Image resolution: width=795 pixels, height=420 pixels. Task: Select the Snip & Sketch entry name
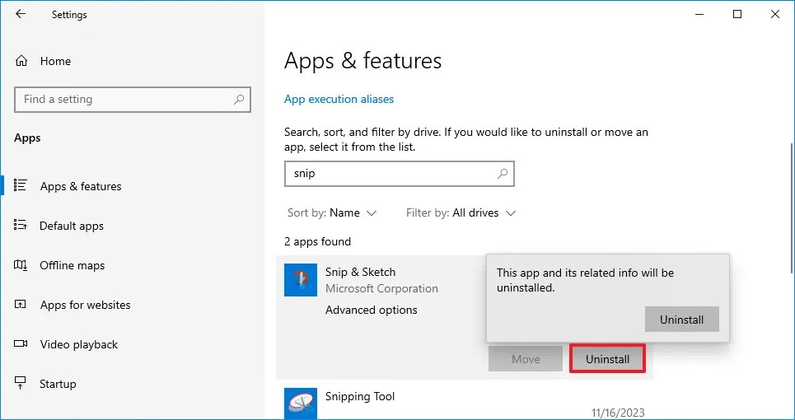pos(360,272)
